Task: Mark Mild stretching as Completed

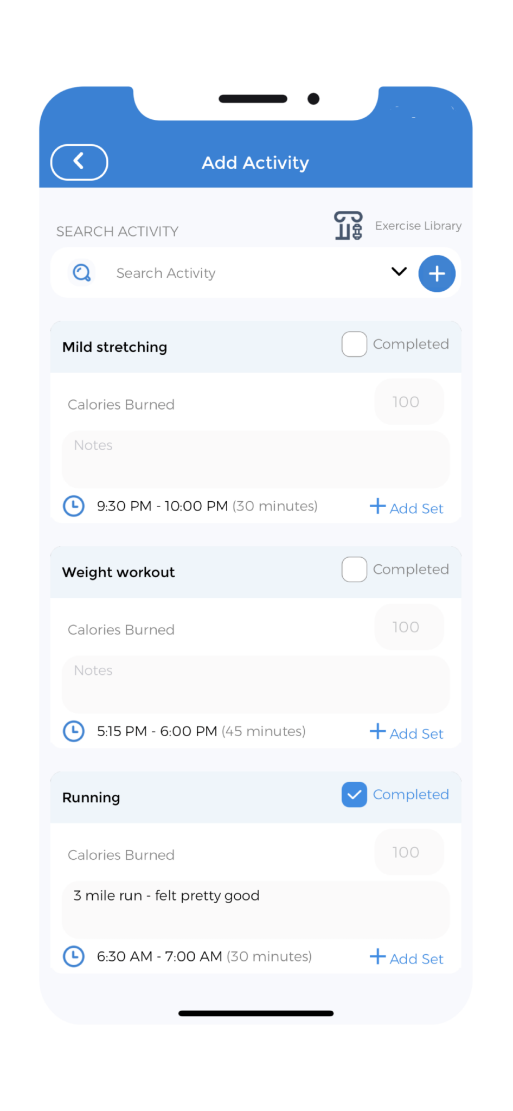Action: [x=354, y=344]
